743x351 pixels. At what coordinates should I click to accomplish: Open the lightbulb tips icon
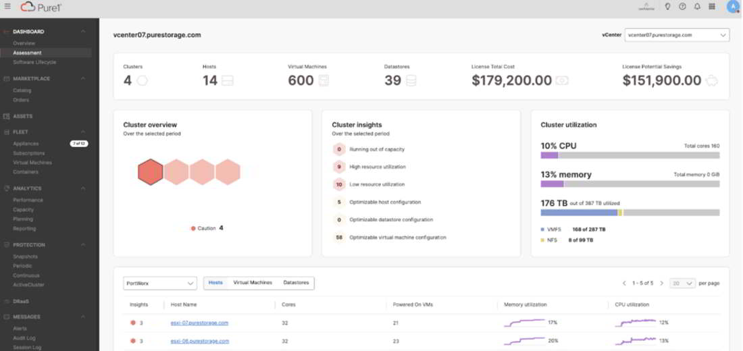[x=667, y=7]
